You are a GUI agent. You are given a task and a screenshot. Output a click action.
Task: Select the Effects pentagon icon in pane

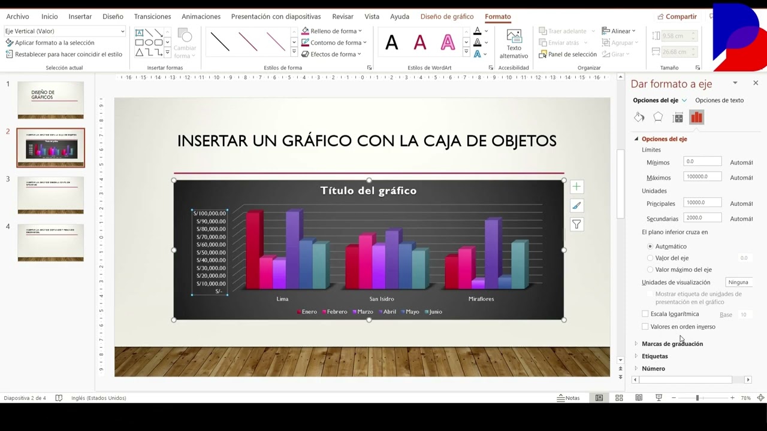click(658, 117)
